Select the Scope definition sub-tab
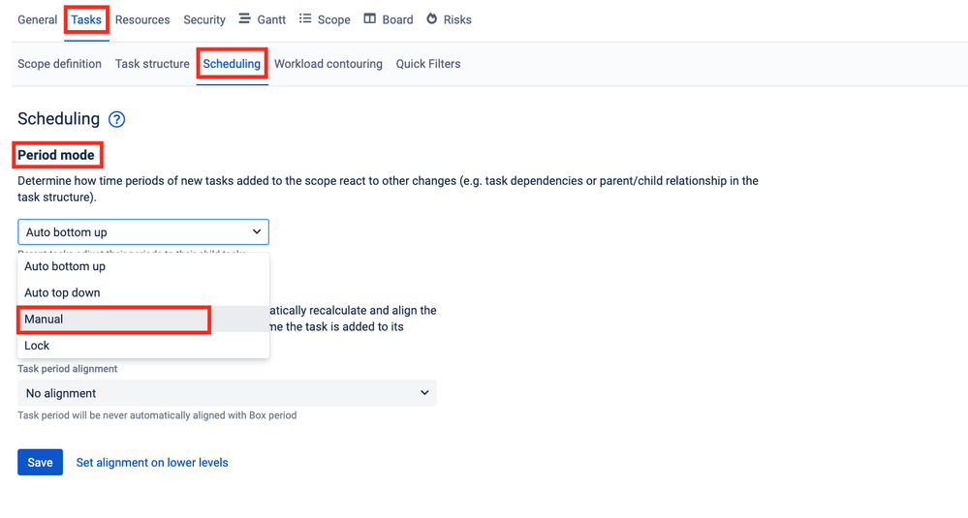Screen dimensions: 968x518 [x=59, y=64]
